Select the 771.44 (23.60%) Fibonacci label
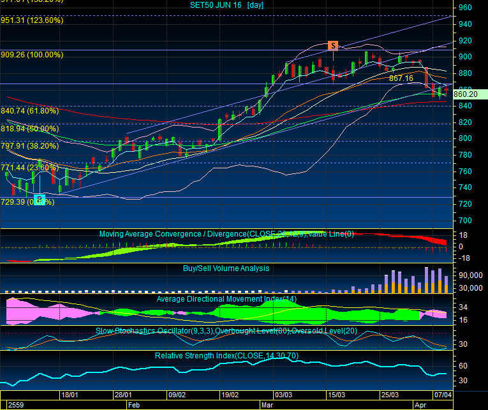The width and height of the screenshot is (488, 410). click(30, 168)
